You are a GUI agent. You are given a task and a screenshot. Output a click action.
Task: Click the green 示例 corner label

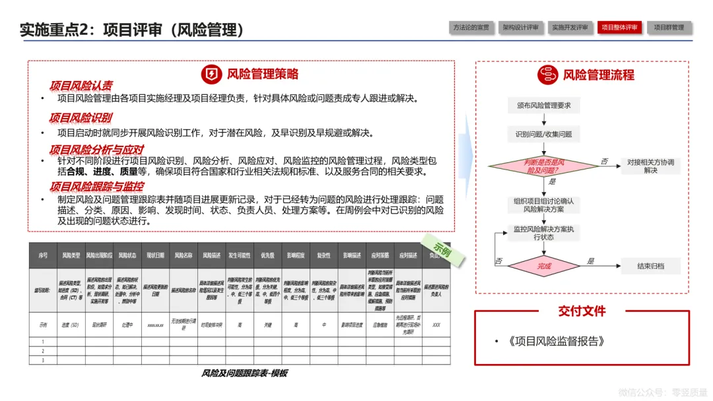(443, 250)
